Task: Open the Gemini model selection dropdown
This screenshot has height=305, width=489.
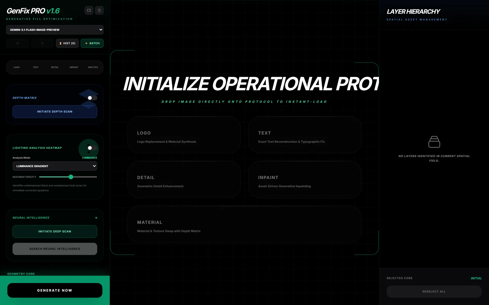Action: (55, 30)
